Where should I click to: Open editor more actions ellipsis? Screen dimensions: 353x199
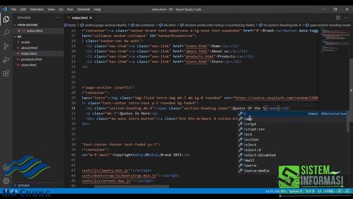coord(346,18)
